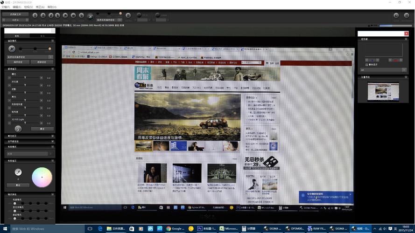This screenshot has height=233, width=415.
Task: Toggle the warning display checkbox under histogram
Action: (x=366, y=65)
